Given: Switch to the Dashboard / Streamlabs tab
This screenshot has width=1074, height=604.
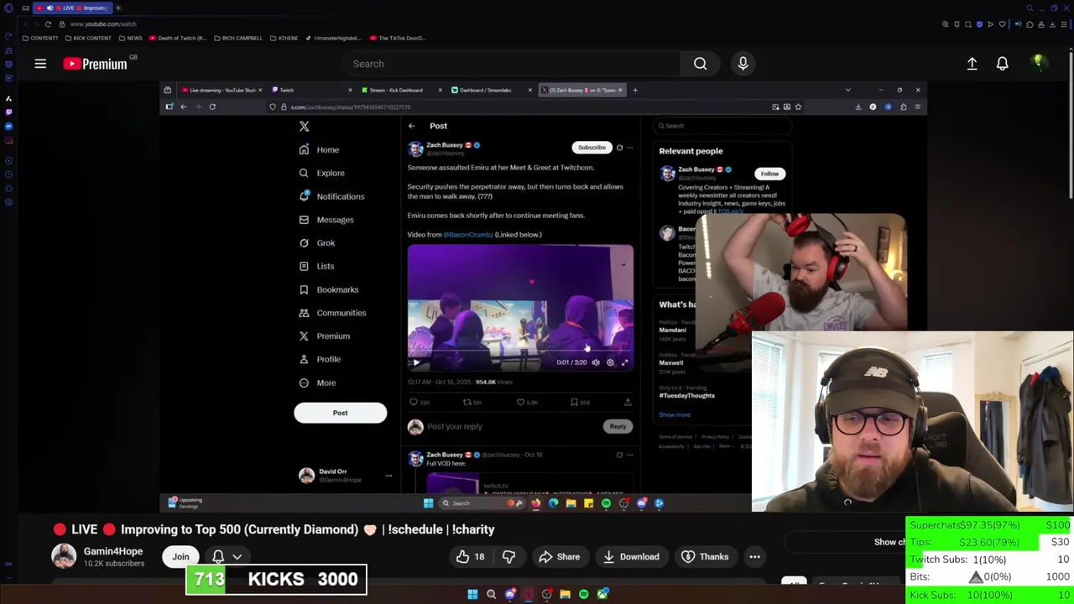Looking at the screenshot, I should click(x=491, y=90).
